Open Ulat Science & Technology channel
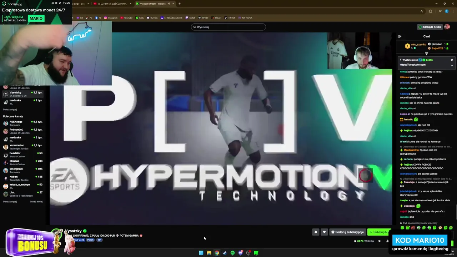457x257 pixels. pos(24,194)
